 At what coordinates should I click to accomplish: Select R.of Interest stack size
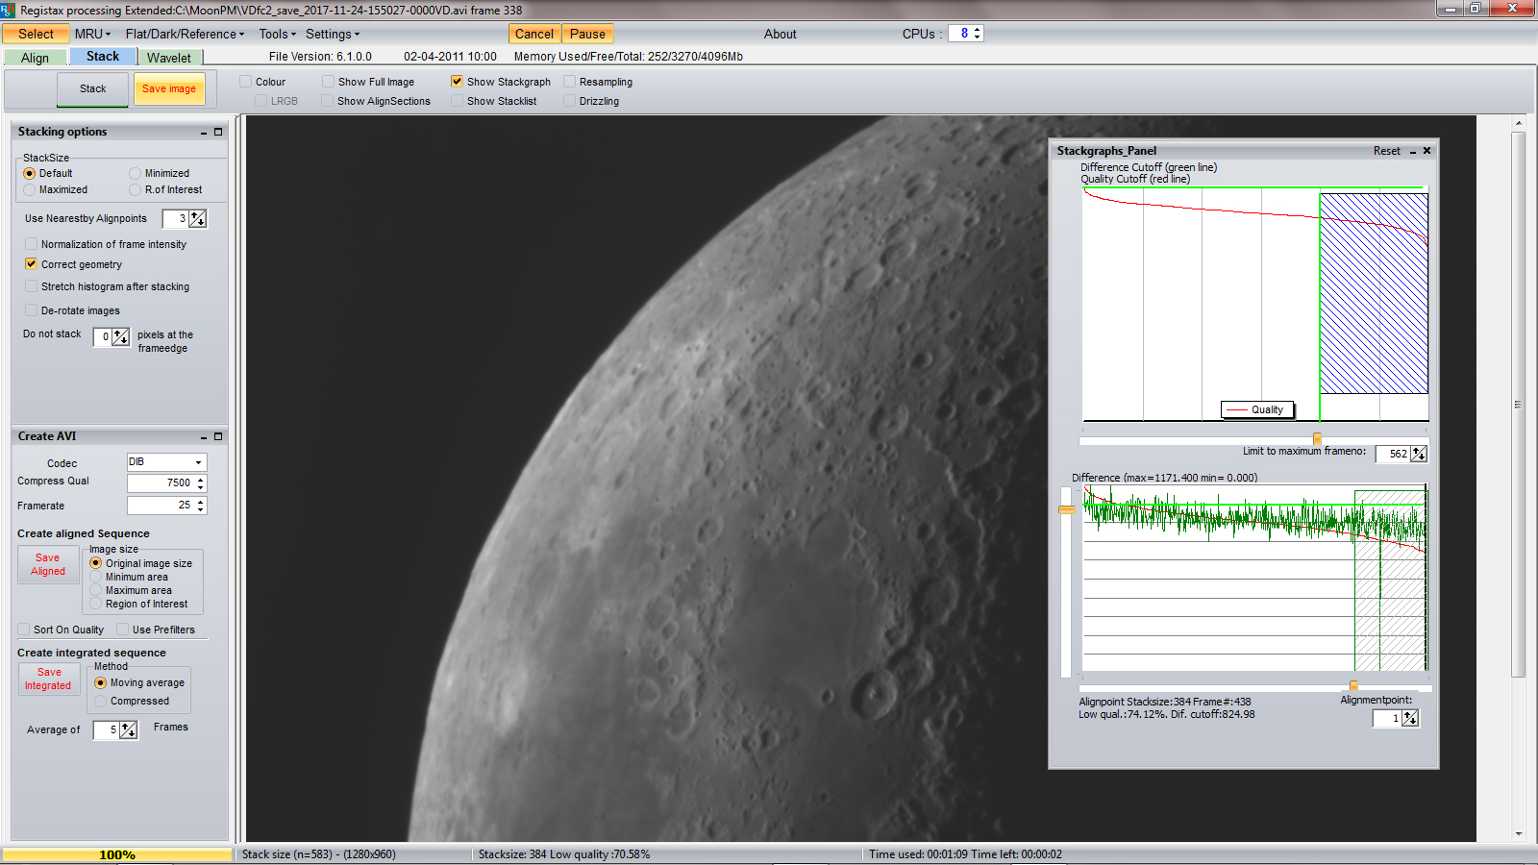[x=136, y=190]
